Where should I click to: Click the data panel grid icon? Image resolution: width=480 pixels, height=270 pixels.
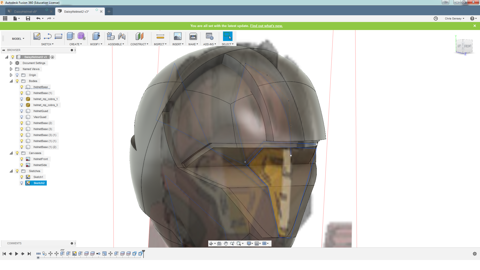[x=5, y=18]
